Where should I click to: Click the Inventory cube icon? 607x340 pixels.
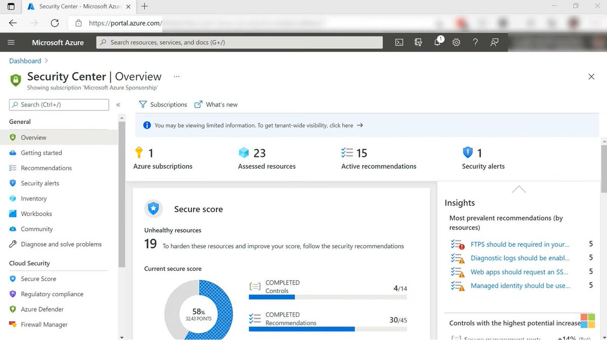click(13, 199)
